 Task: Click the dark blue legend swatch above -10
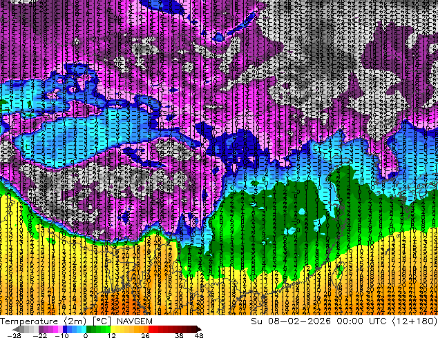(65, 329)
